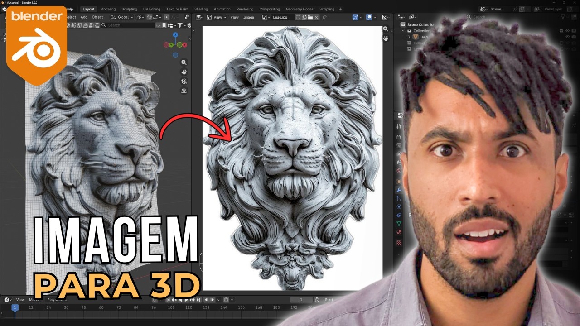Open the Add menu in the 3D viewport
580x326 pixels.
(x=84, y=17)
